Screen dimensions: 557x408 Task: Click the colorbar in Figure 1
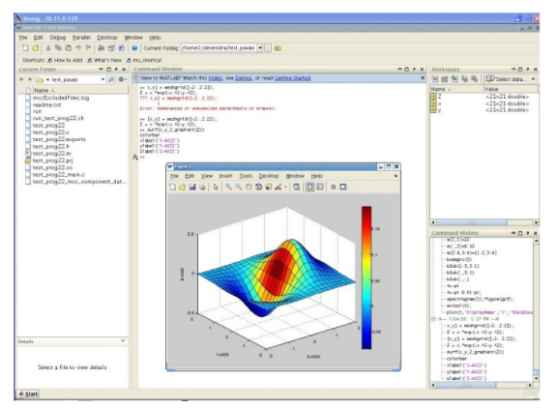coord(366,277)
